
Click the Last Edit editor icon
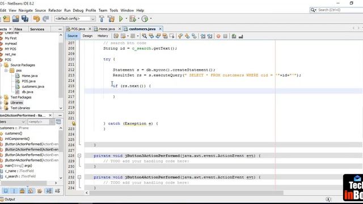click(116, 36)
